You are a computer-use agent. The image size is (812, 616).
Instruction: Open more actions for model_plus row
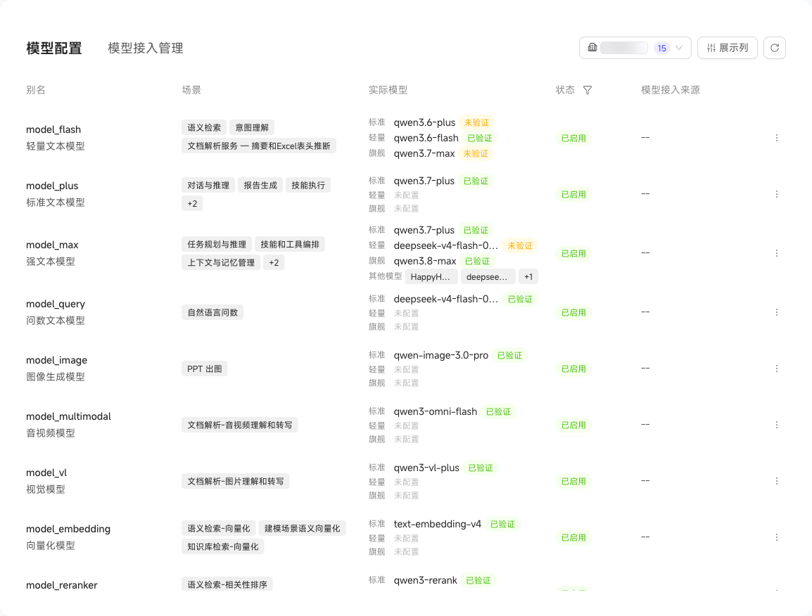point(776,194)
